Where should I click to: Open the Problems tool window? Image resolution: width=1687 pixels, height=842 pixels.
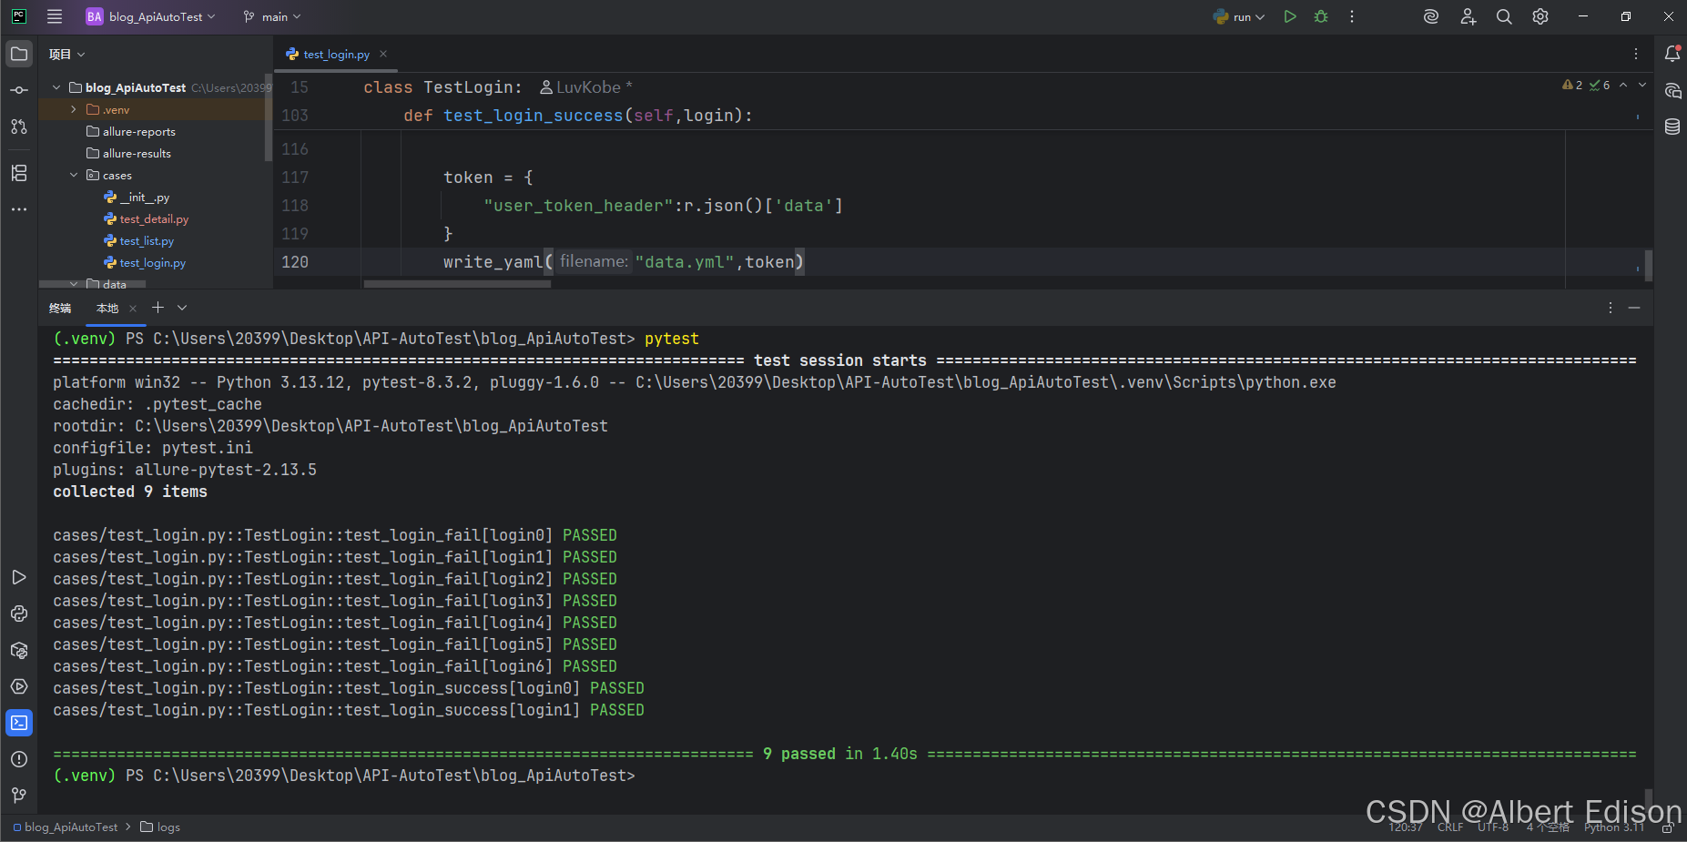point(19,759)
